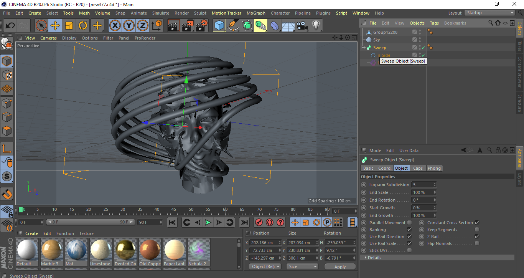Image resolution: width=524 pixels, height=278 pixels.
Task: Click Make Editable icon in left toolbar
Action: [x=7, y=44]
